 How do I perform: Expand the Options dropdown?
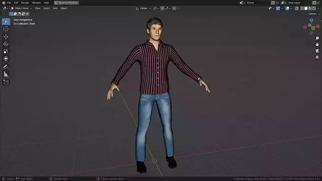tap(314, 14)
